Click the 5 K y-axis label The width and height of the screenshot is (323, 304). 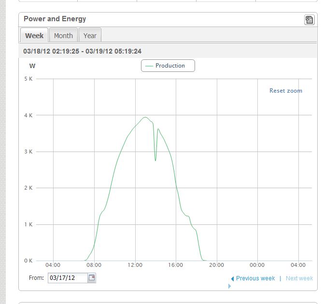[28, 79]
